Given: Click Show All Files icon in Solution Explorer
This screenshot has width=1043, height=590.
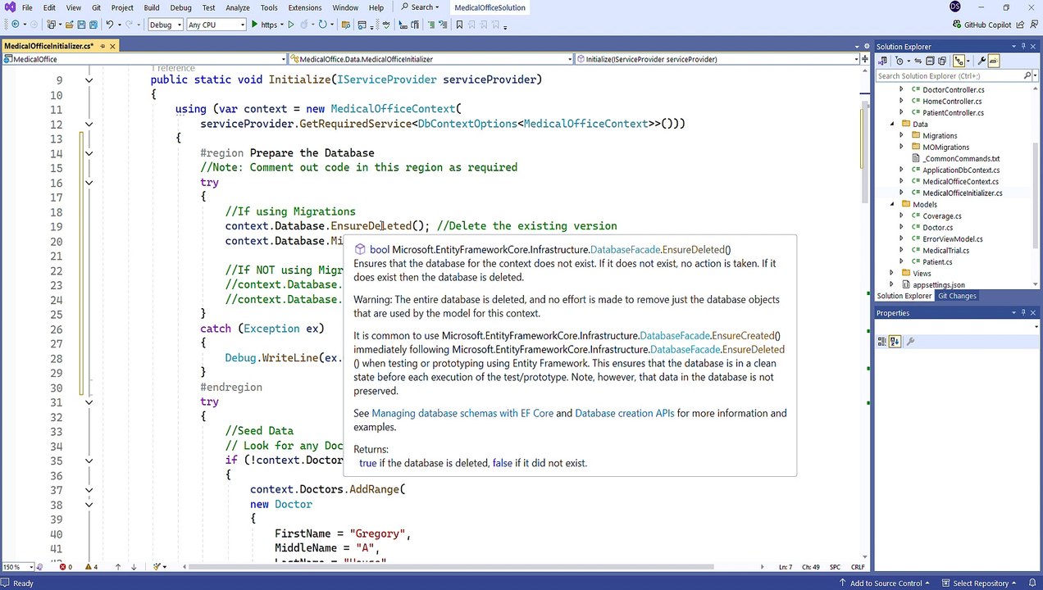Looking at the screenshot, I should click(942, 61).
